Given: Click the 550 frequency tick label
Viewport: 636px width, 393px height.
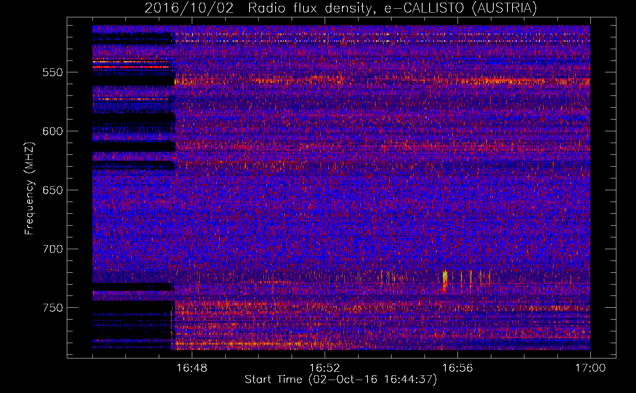Looking at the screenshot, I should 53,72.
